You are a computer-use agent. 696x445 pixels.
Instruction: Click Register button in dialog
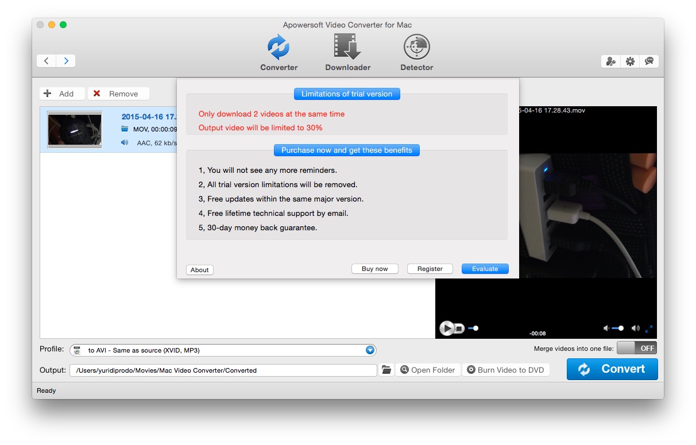[x=430, y=269]
